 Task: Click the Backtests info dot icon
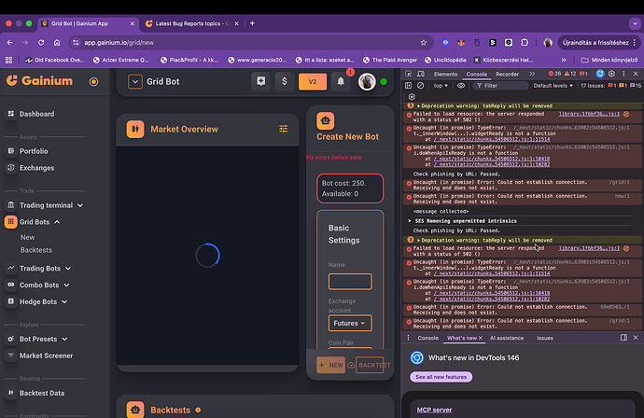coord(198,410)
